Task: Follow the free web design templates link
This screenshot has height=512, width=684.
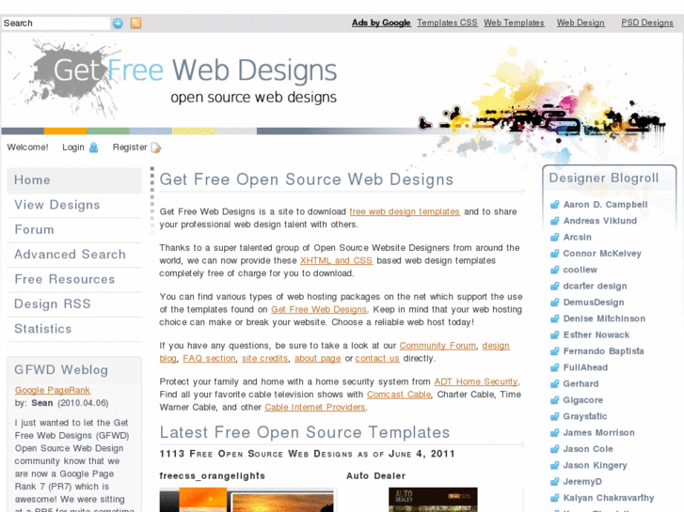Action: click(x=405, y=211)
